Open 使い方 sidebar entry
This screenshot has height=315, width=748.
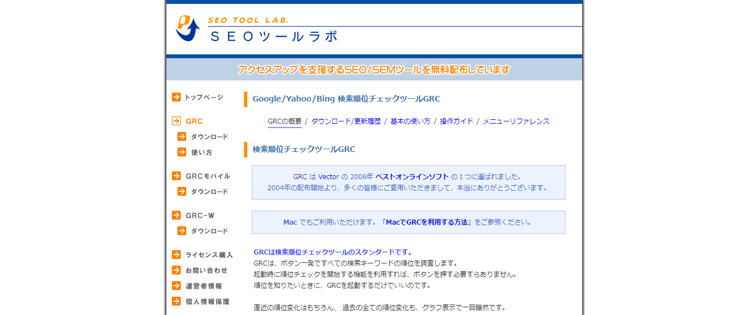point(202,152)
